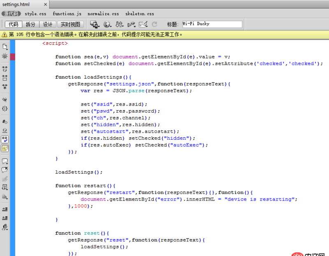Open file management with the up/down arrows icon
The height and width of the screenshot is (256, 329).
pyautogui.click(x=119, y=25)
